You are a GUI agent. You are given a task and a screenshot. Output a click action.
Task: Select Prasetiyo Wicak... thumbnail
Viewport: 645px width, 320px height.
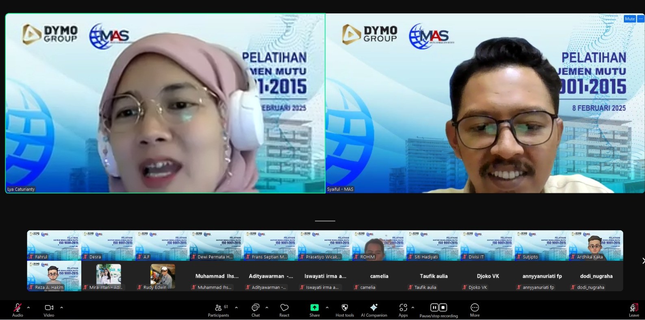[325, 245]
